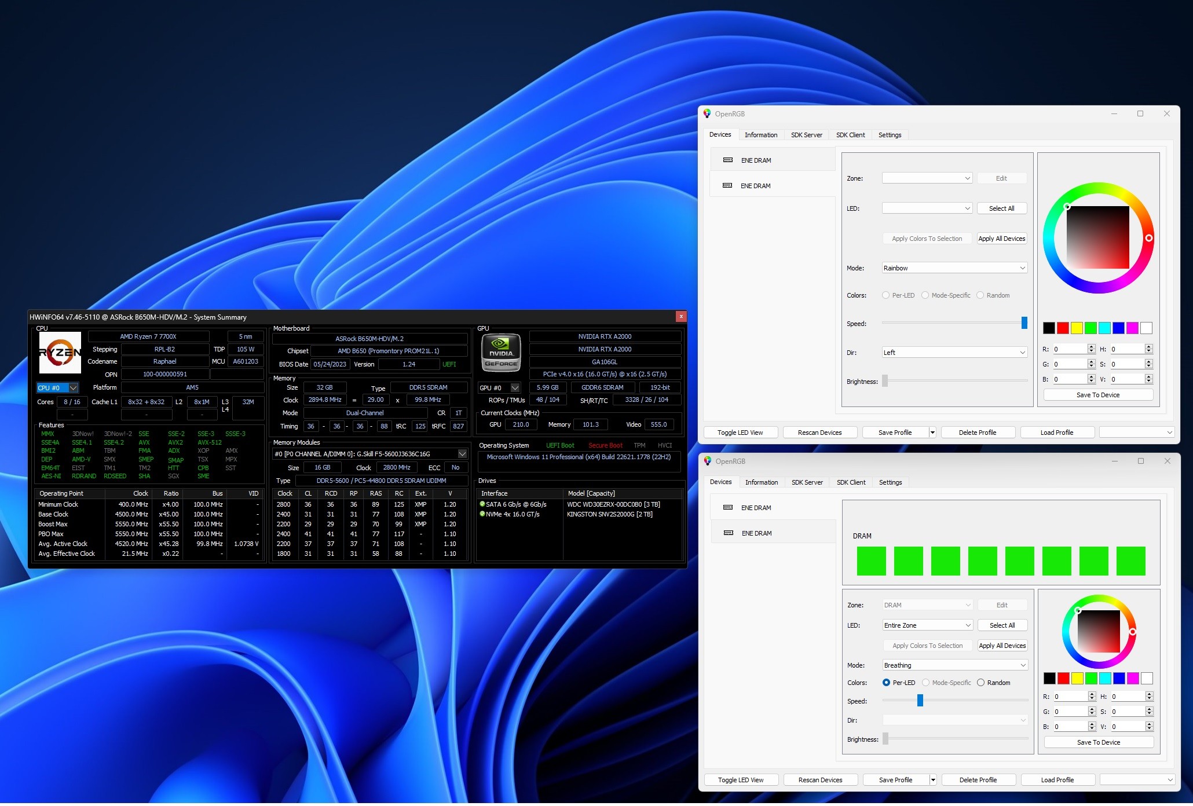Select Per-LED colors radio in upper OpenRGB
1193x806 pixels.
click(885, 295)
